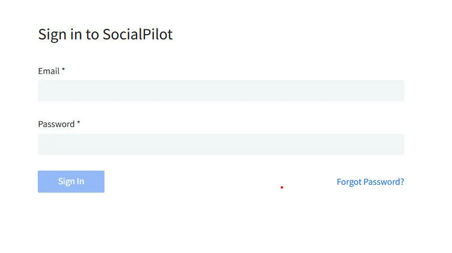Click the asterisk next to Email
Screen dimensions: 452x253
point(64,70)
